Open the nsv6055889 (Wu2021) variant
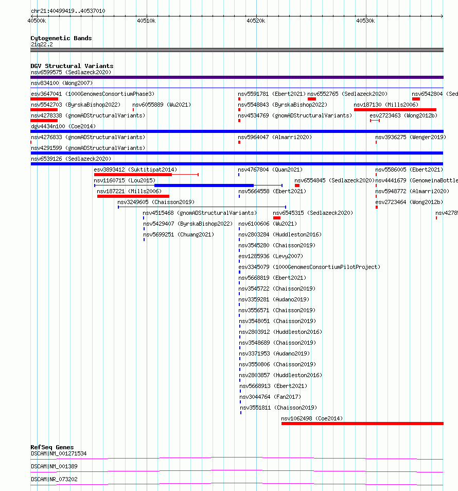 click(162, 105)
